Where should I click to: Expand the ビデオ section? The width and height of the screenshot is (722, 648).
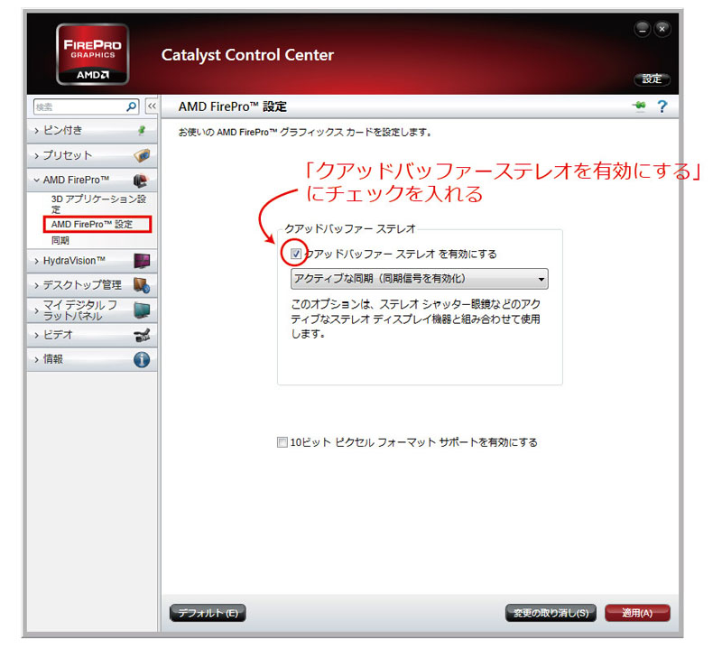(92, 336)
